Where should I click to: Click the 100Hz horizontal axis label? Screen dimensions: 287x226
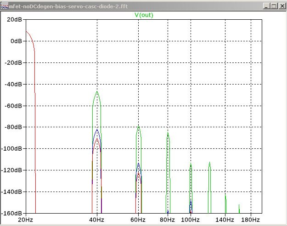pyautogui.click(x=191, y=220)
